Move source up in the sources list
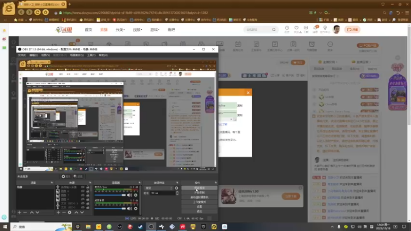411x231 pixels. click(76, 213)
